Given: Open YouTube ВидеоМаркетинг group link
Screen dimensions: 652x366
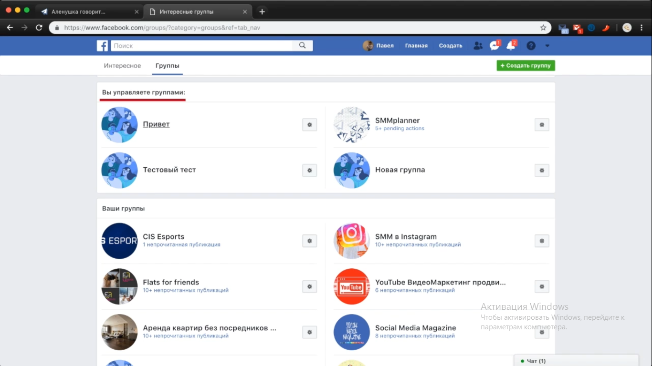Looking at the screenshot, I should (441, 282).
